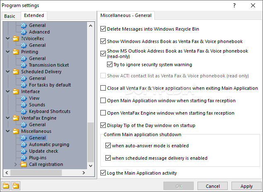Image resolution: width=263 pixels, height=192 pixels.
Task: Expand the Call registration tree node
Action: click(x=16, y=164)
